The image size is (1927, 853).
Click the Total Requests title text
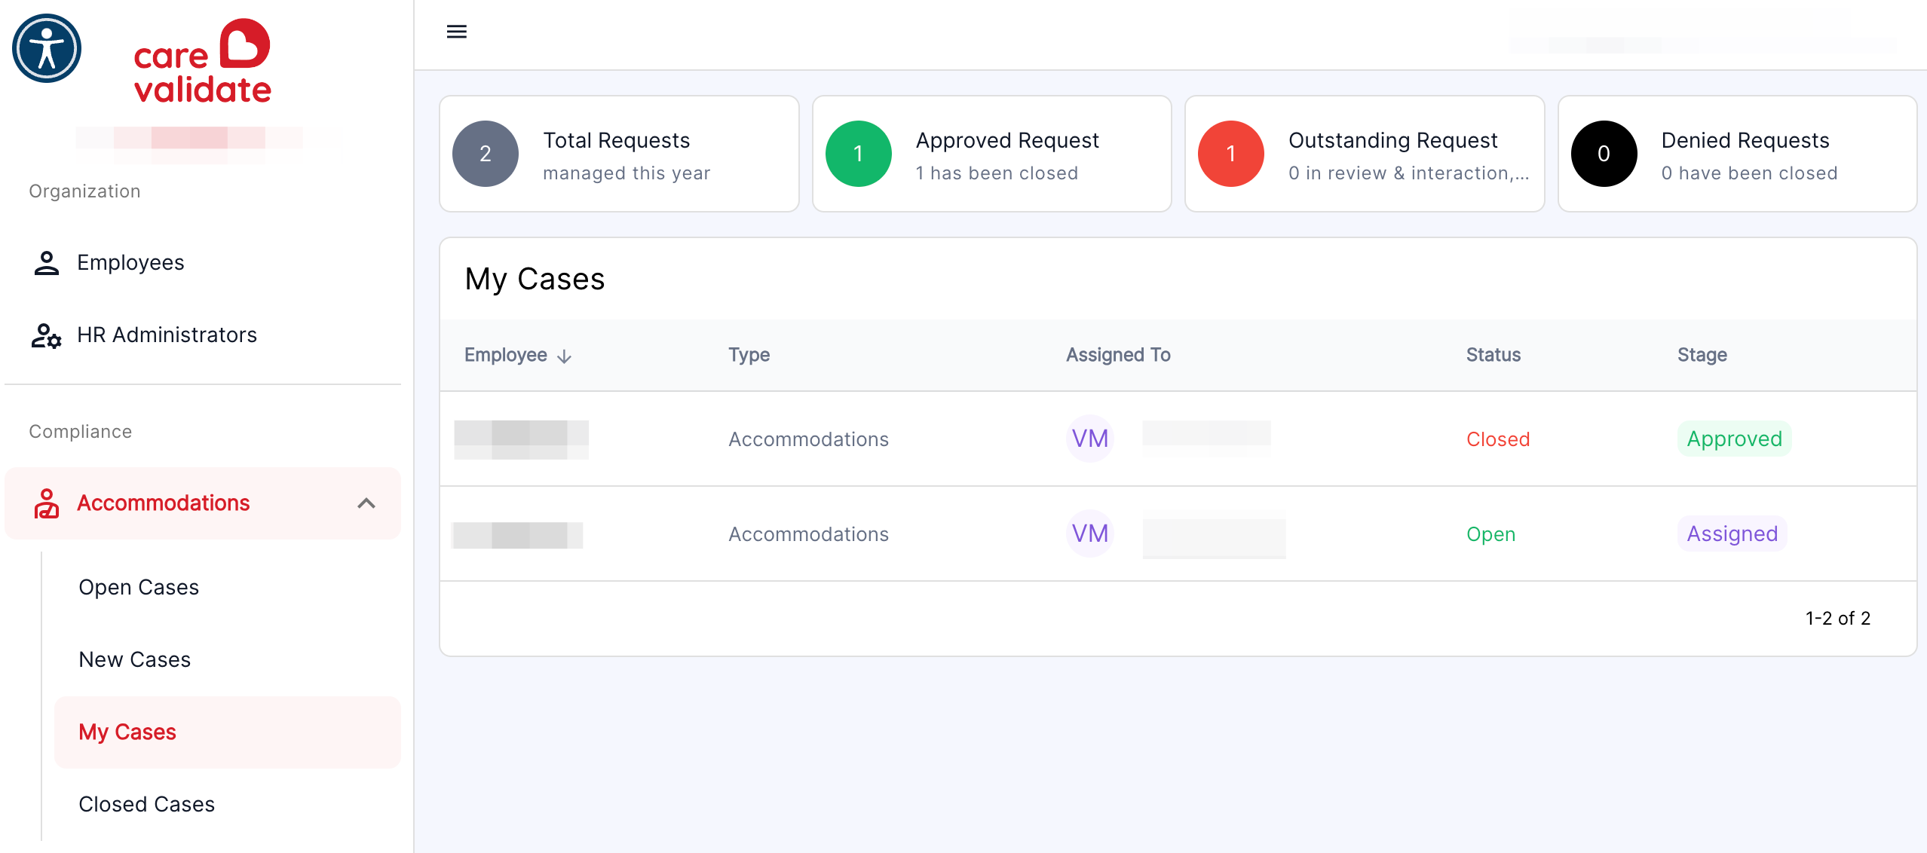click(617, 140)
